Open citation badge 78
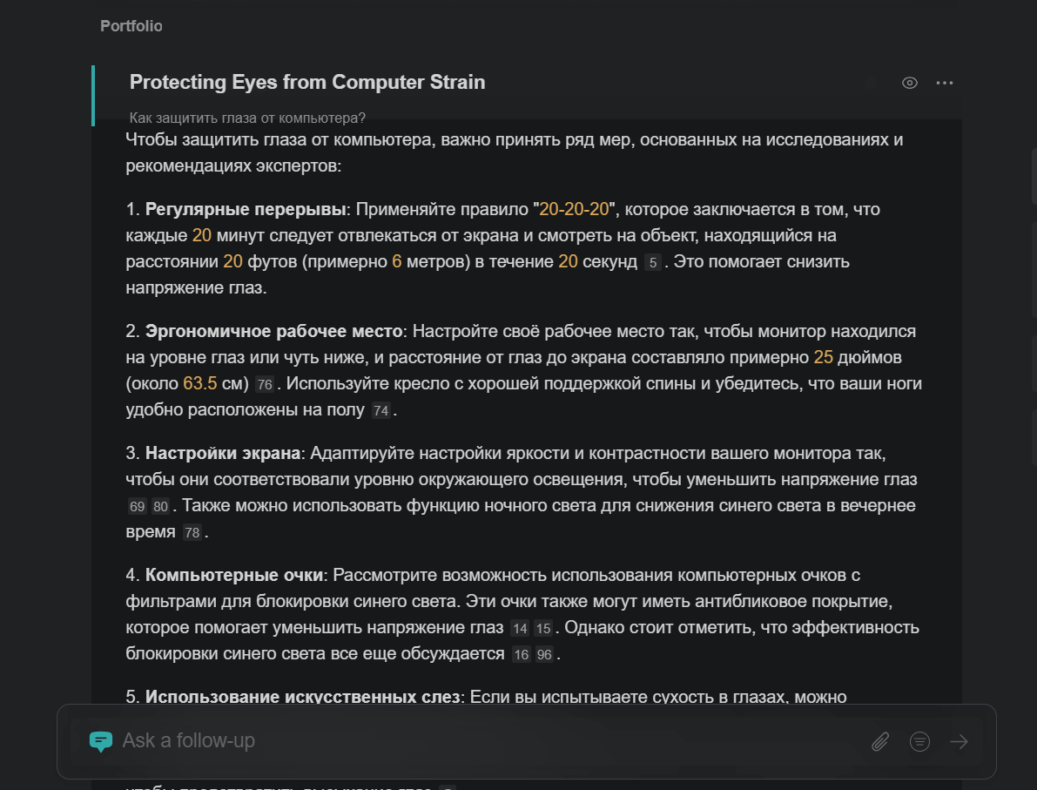 [192, 532]
